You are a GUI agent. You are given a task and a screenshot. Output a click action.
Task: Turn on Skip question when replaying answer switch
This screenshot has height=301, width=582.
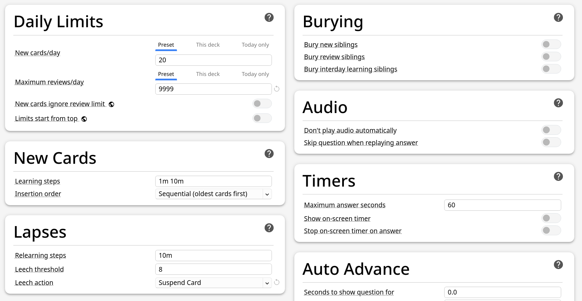click(551, 142)
